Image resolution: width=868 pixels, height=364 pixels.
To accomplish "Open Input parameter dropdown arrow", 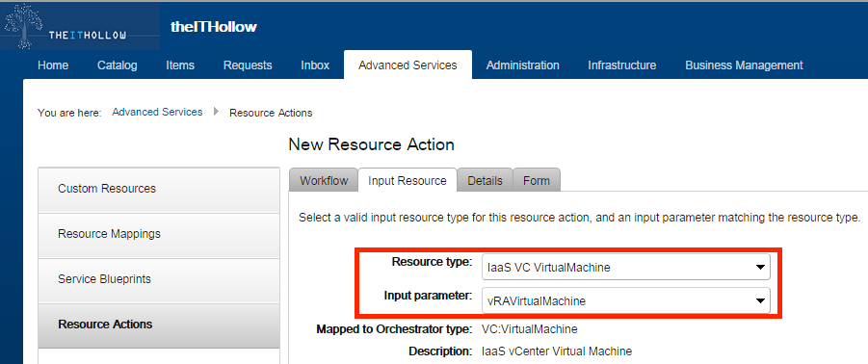I will pos(760,301).
